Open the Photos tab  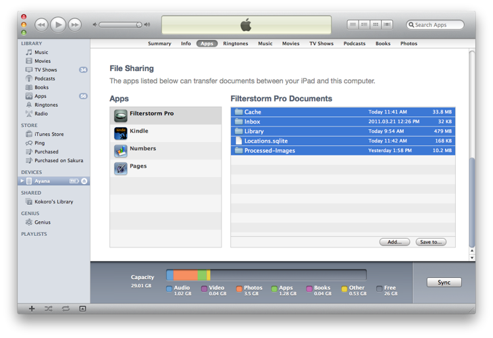click(409, 44)
